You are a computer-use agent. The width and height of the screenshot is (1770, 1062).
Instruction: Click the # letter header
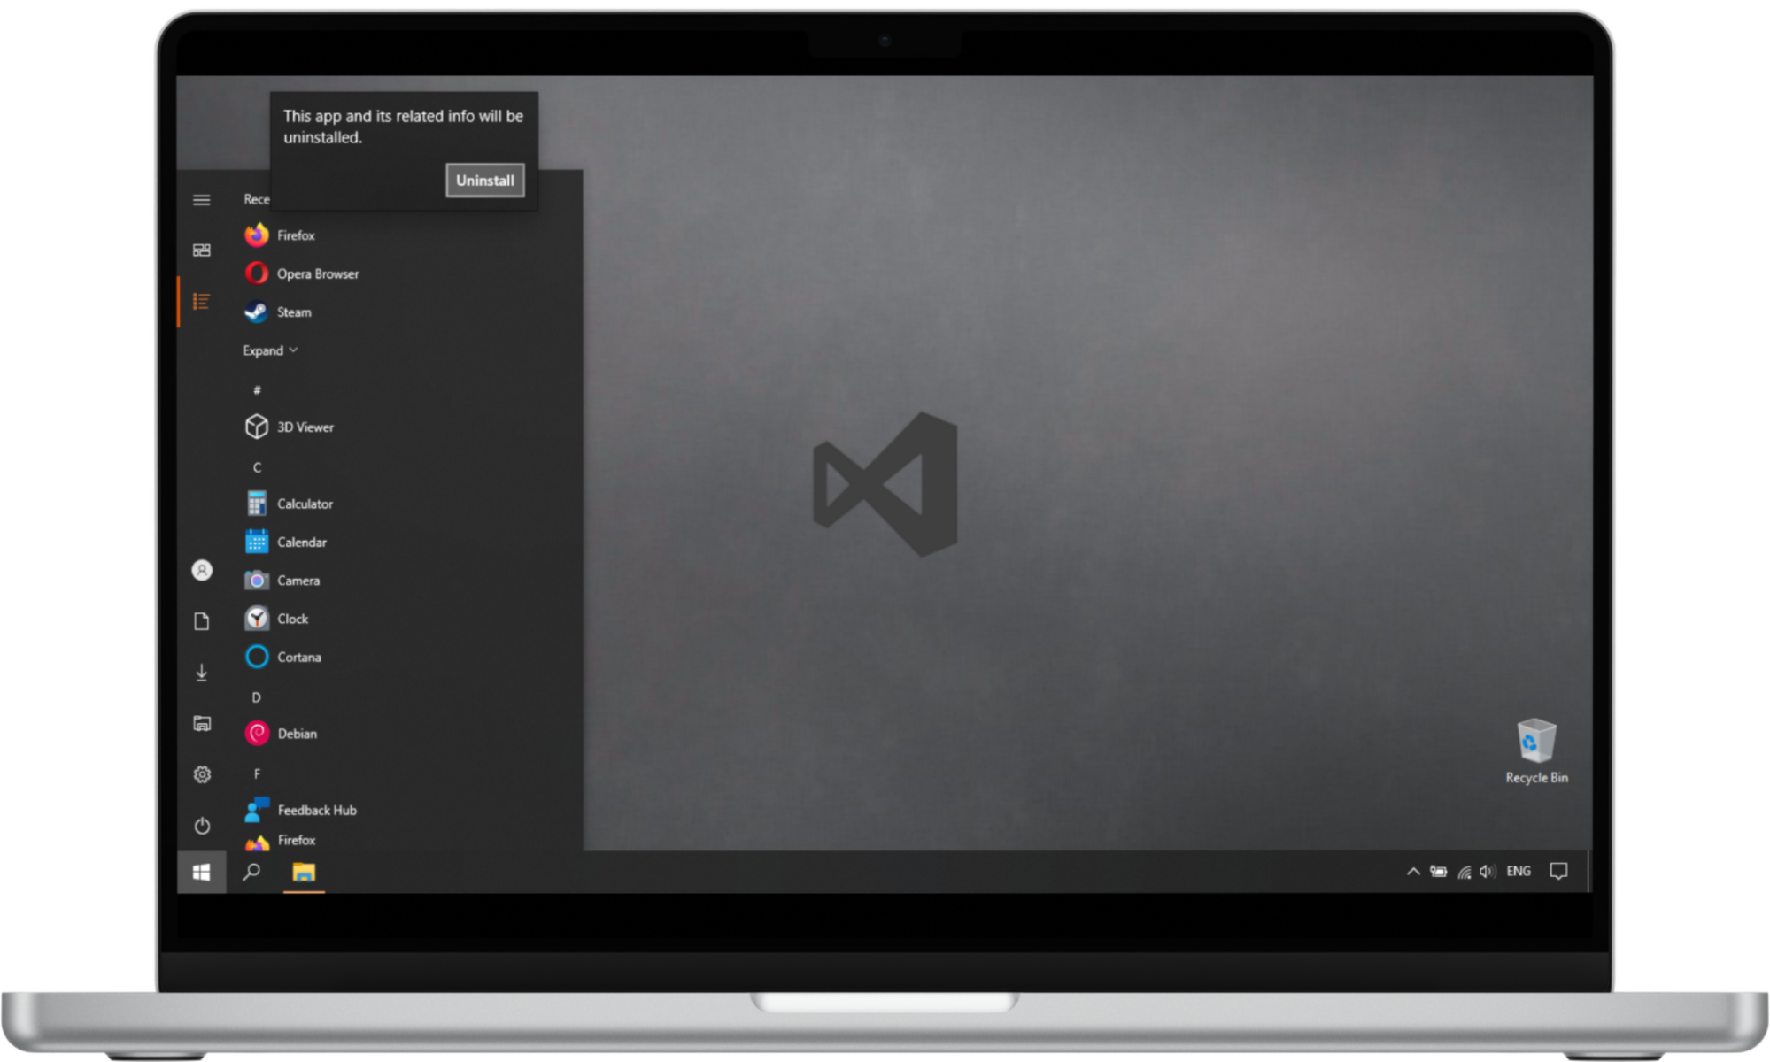click(x=257, y=389)
